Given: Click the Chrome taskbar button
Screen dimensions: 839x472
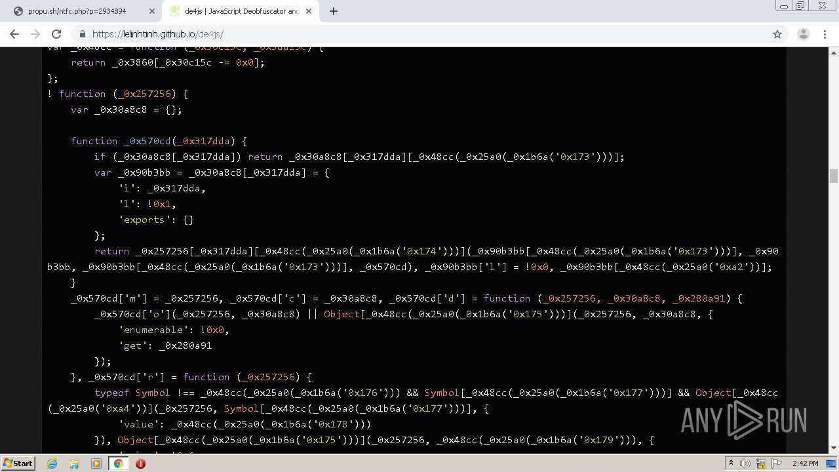Looking at the screenshot, I should click(119, 463).
